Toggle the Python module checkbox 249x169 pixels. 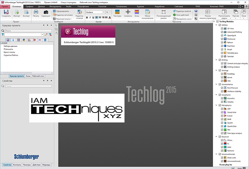coord(222,42)
